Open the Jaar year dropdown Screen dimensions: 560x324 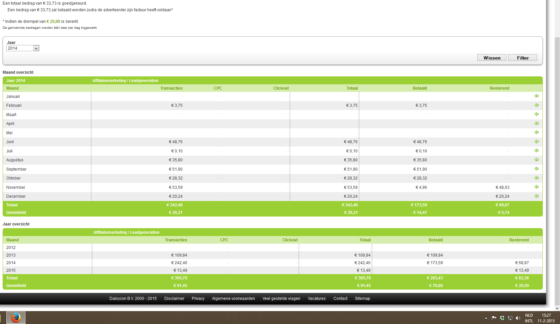23,48
